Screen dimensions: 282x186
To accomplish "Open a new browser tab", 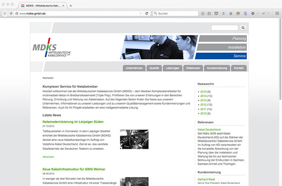I will point(71,6).
